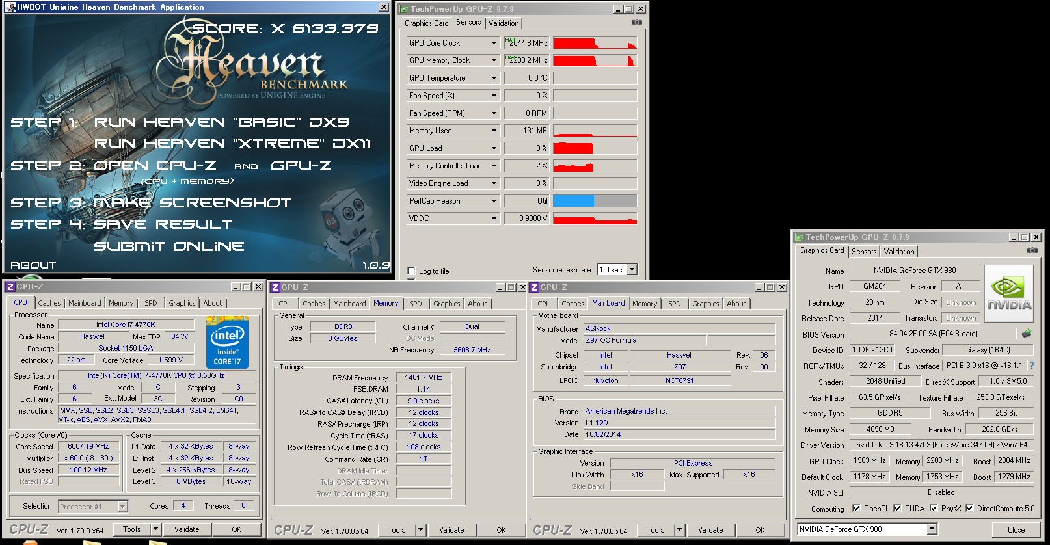Click DRAM Frequency value 1401.7 MHz
Screen dimensions: 1050x545
(x=424, y=377)
